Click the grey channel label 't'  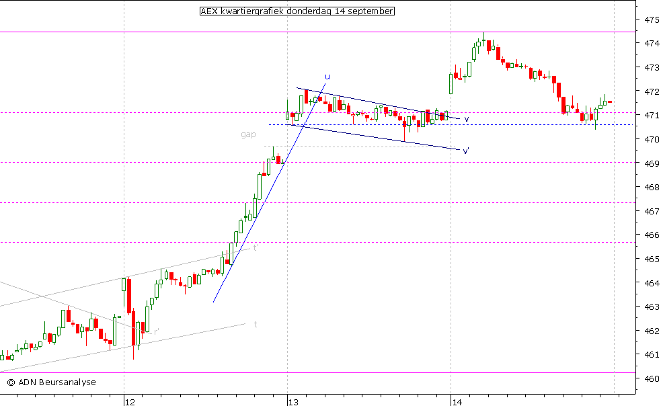pos(256,324)
